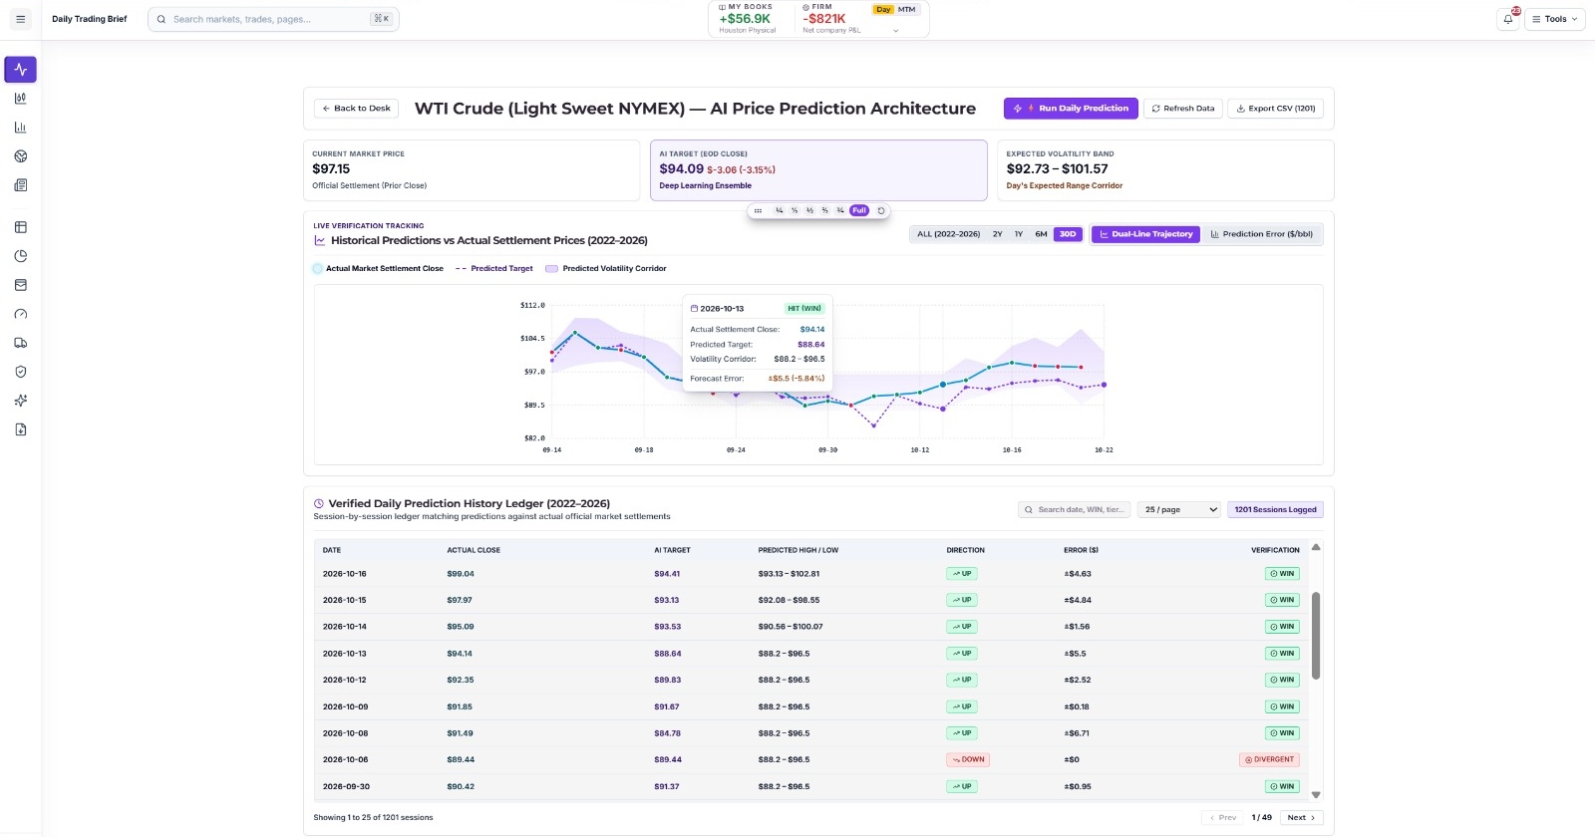
Task: Open the AI sparkles sidebar icon
Action: pos(21,401)
